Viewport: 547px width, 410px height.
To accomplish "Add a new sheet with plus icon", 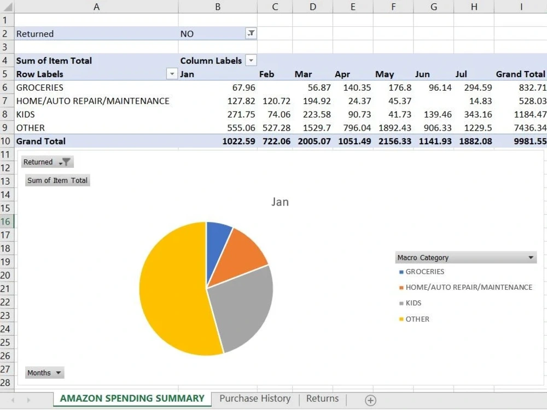I will tap(370, 400).
